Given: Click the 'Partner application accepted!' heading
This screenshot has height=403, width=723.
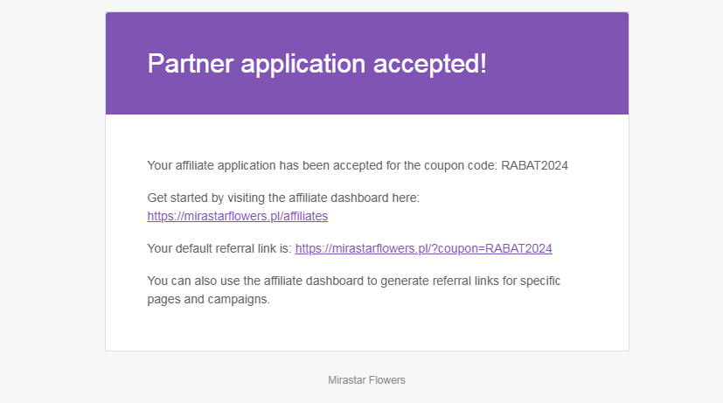Looking at the screenshot, I should coord(316,64).
